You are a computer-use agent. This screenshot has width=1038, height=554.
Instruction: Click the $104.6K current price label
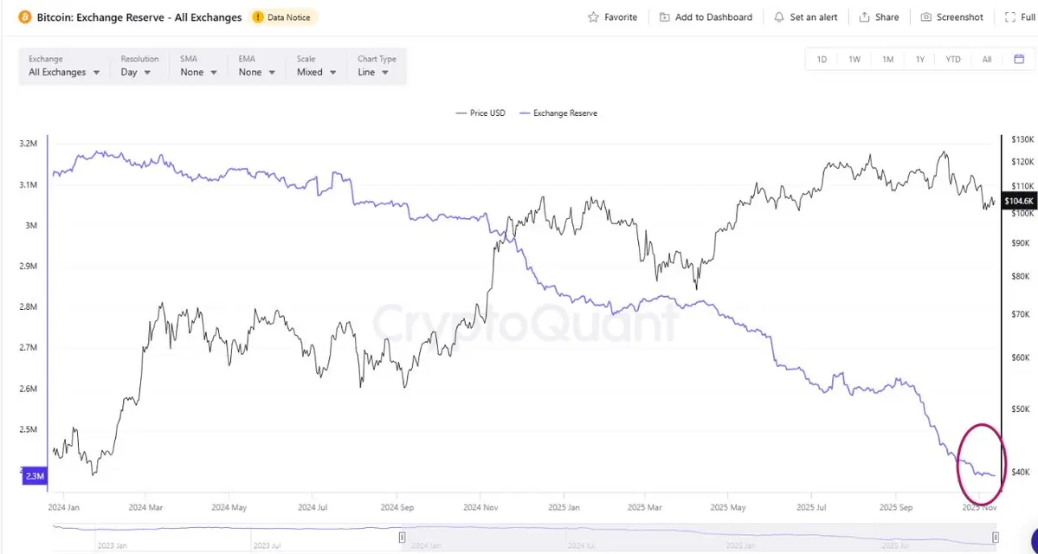click(x=1016, y=201)
